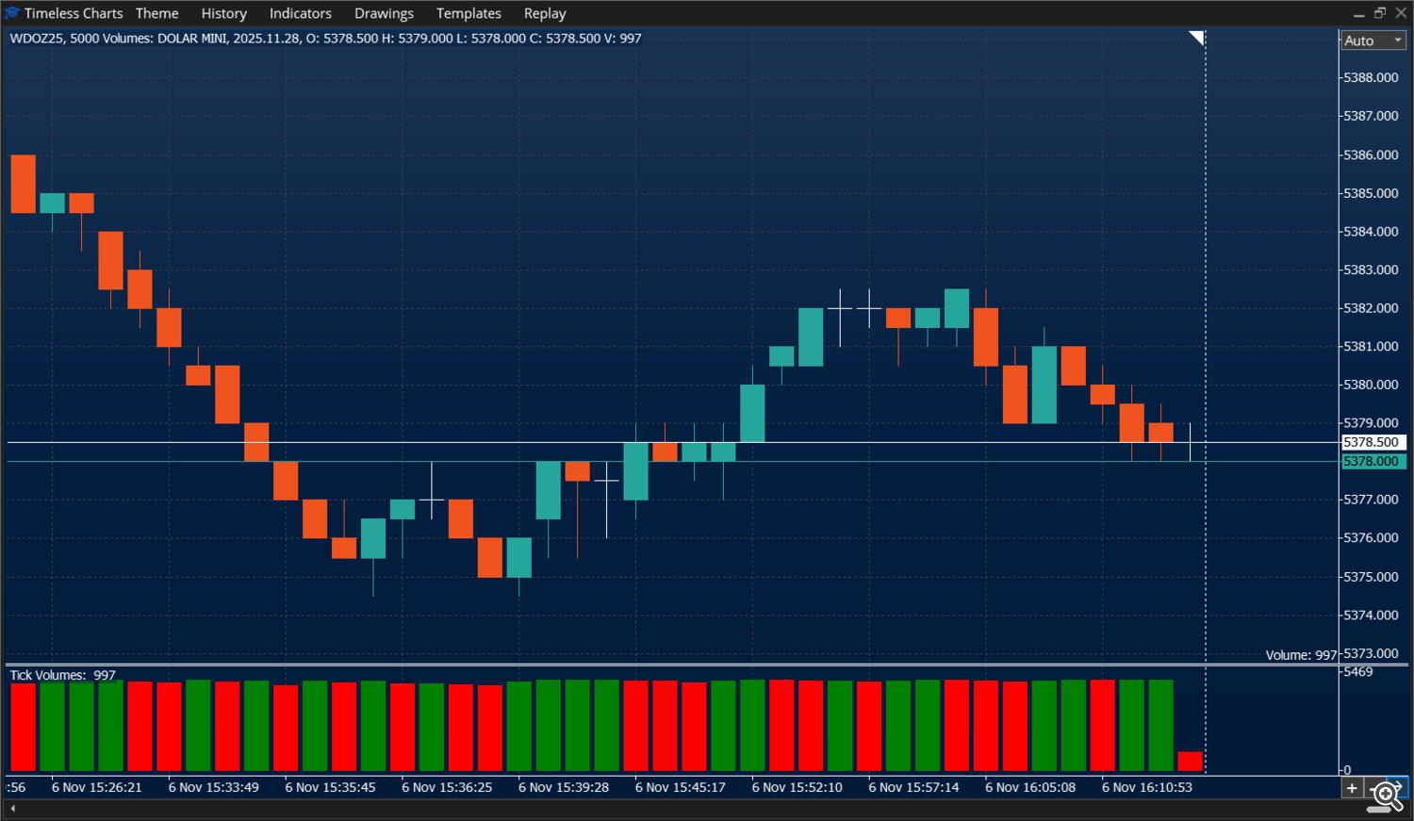
Task: Open the Replay menu
Action: (x=545, y=13)
